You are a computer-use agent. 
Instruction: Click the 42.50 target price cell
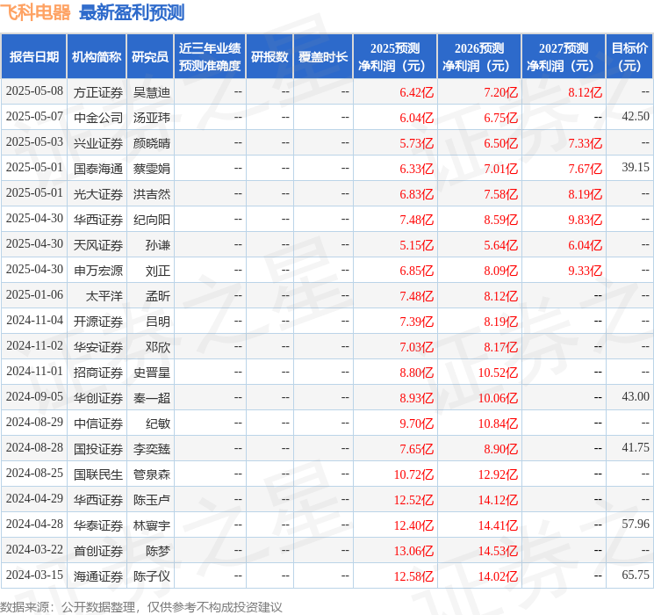(636, 117)
